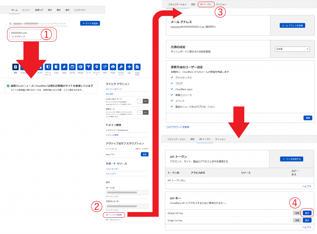Expand the ヘルプ link under API keys
The width and height of the screenshot is (317, 234).
(306, 227)
